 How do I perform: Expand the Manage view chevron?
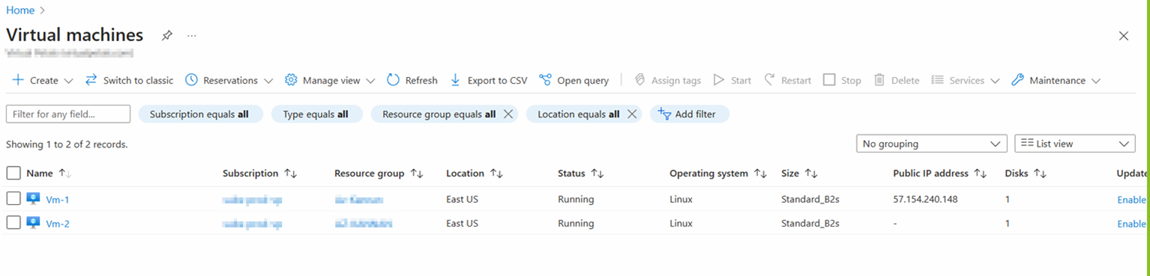(370, 81)
